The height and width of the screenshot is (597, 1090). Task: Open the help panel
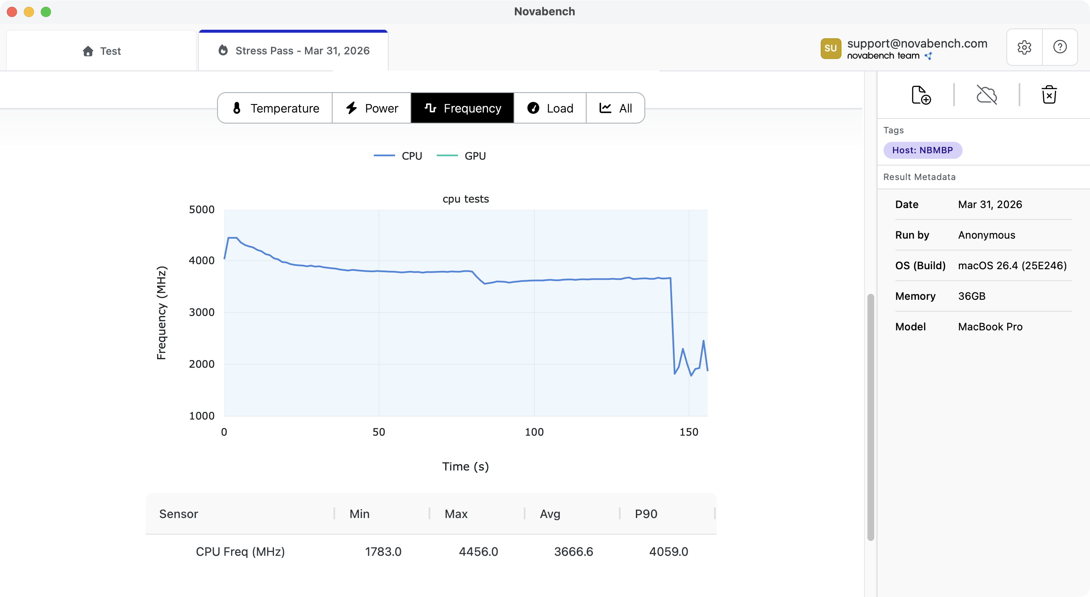(x=1059, y=47)
